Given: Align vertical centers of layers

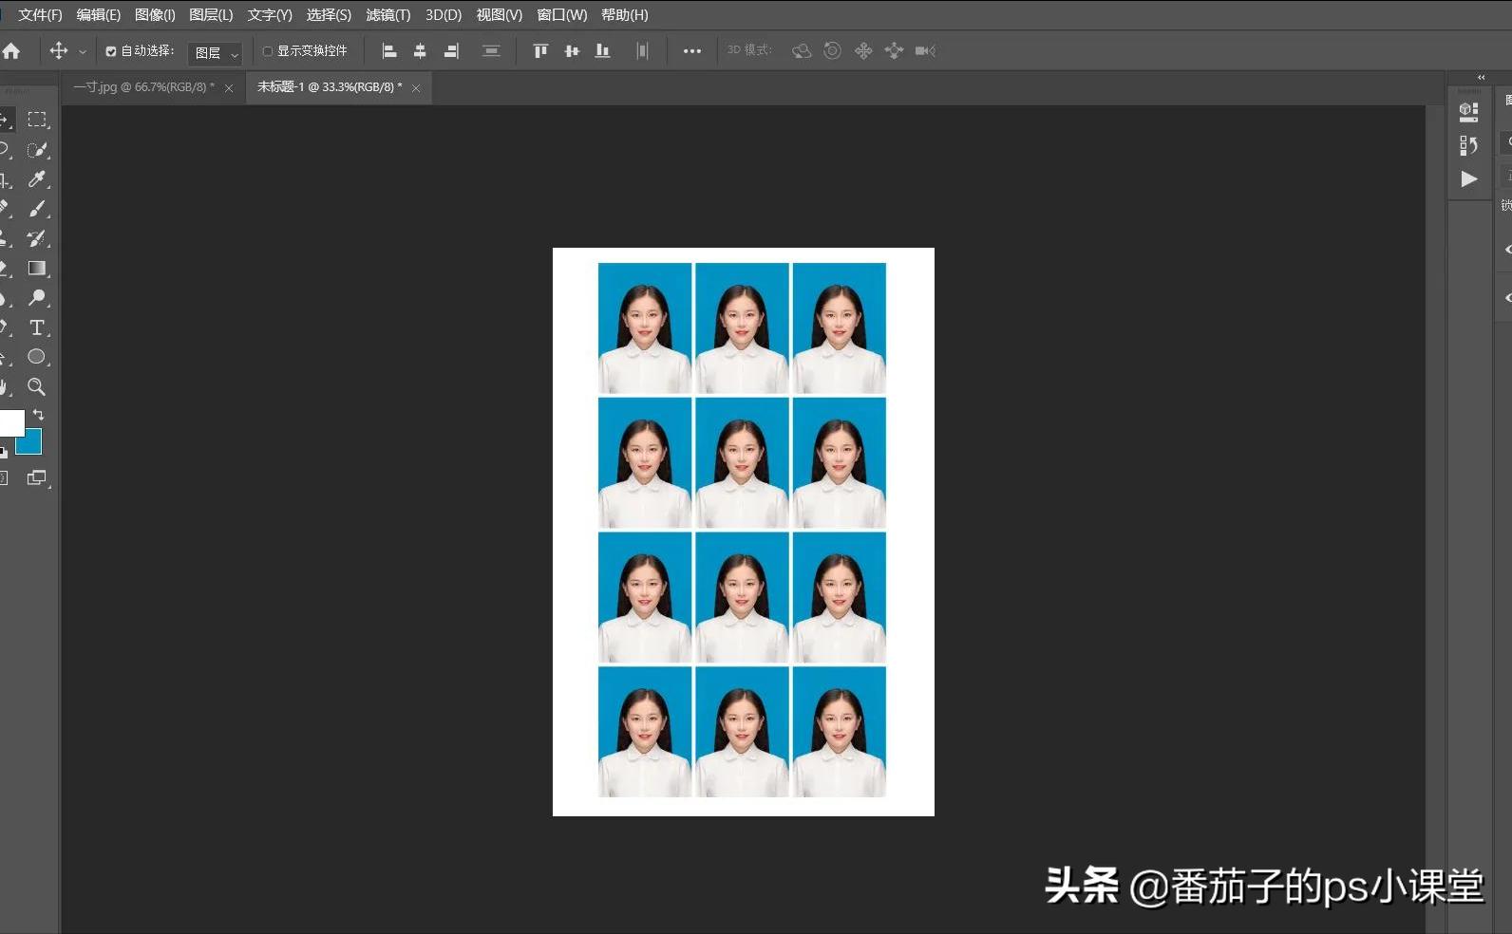Looking at the screenshot, I should point(572,51).
